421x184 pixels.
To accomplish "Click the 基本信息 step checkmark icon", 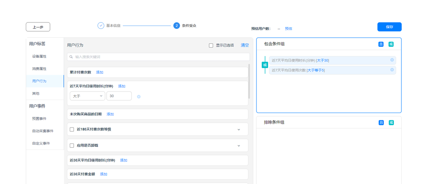I will 101,26.
